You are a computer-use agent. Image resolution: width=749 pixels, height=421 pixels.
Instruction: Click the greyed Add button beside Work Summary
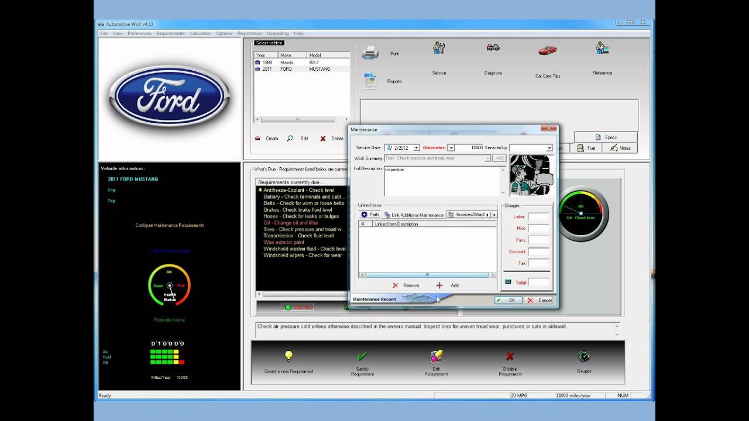click(x=500, y=158)
